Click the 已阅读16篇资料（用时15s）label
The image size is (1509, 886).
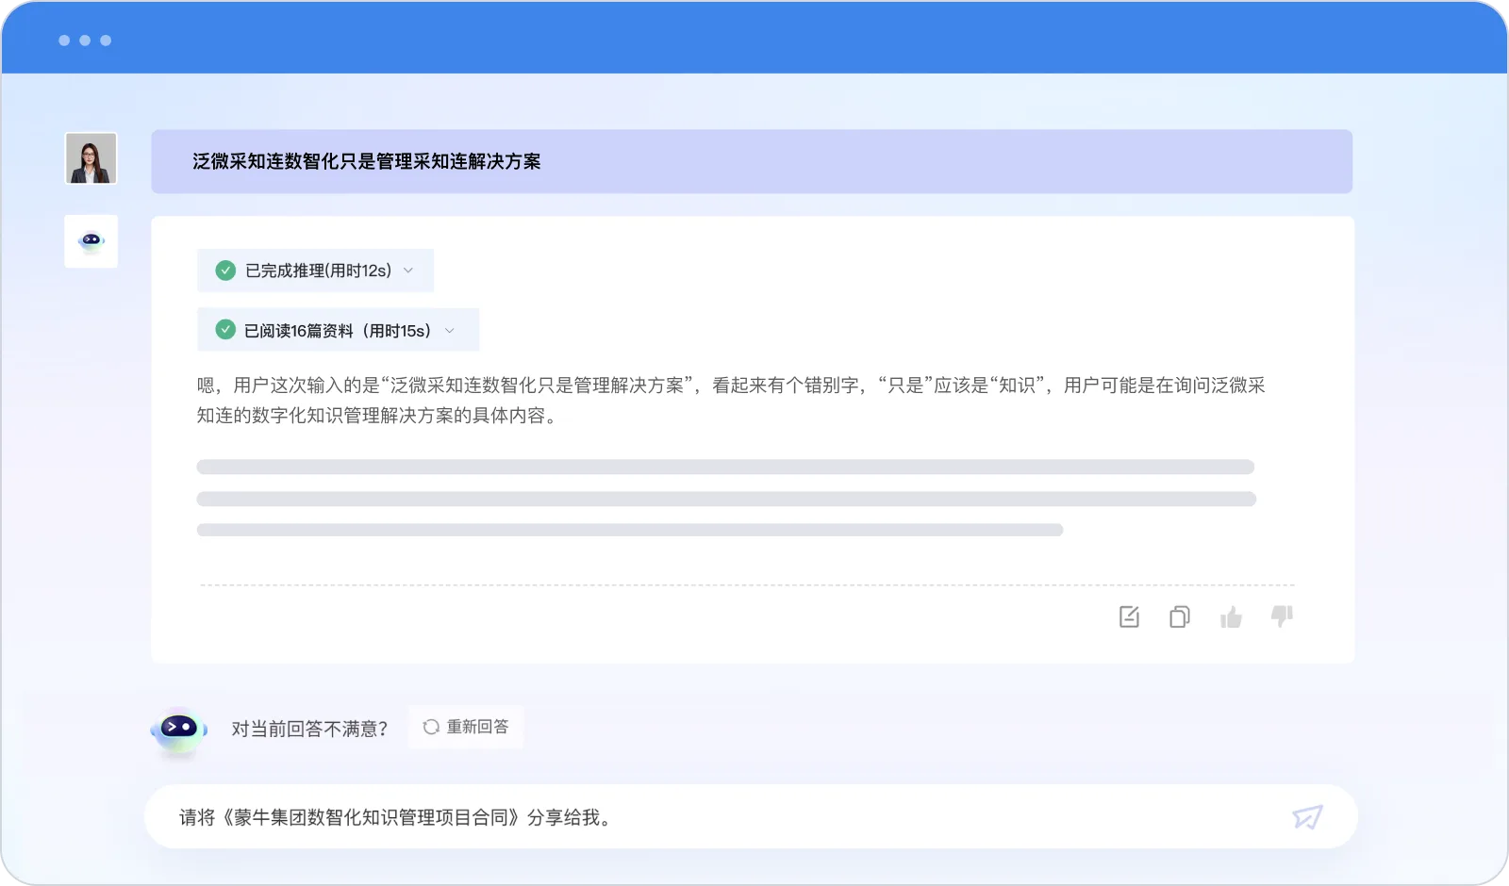pos(338,331)
